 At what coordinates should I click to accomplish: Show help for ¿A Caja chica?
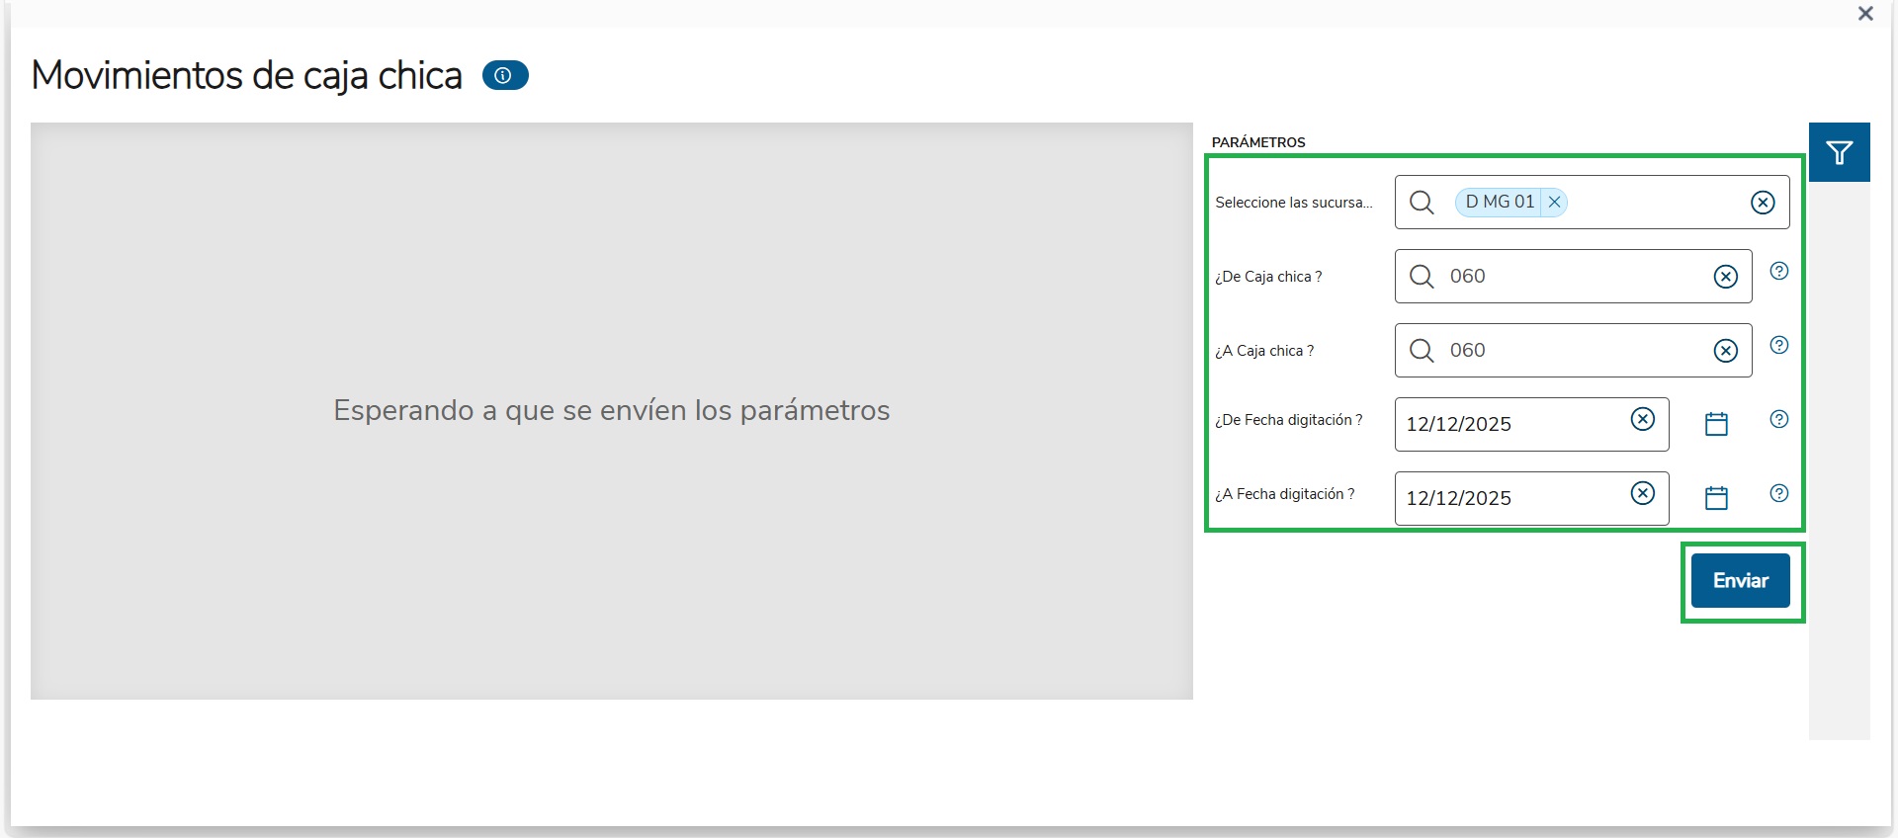1778,345
